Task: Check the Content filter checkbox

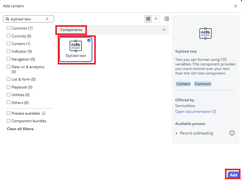Action: pos(9,44)
